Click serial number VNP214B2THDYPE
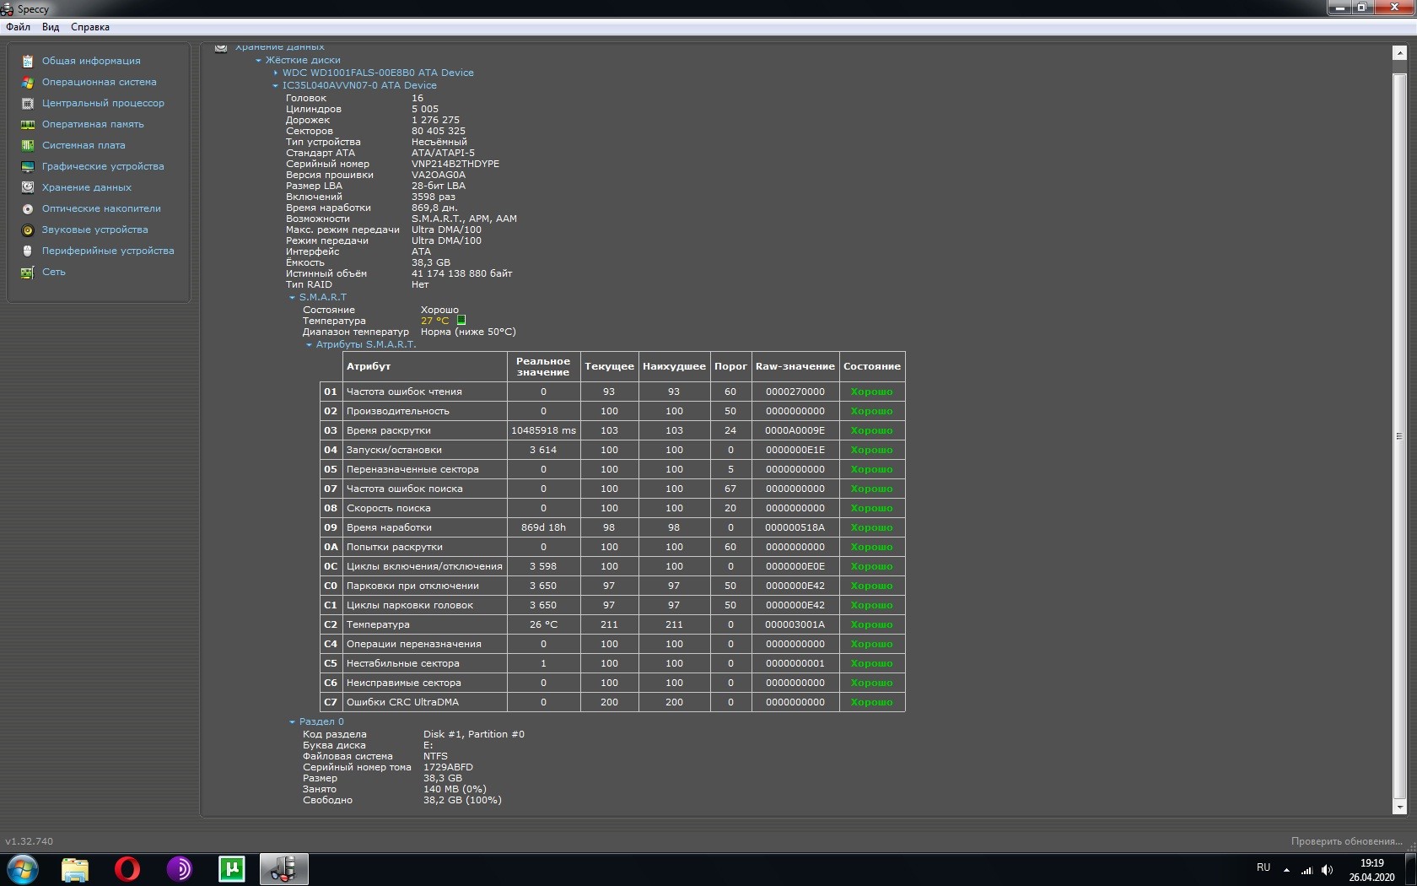This screenshot has height=886, width=1417. coord(455,164)
